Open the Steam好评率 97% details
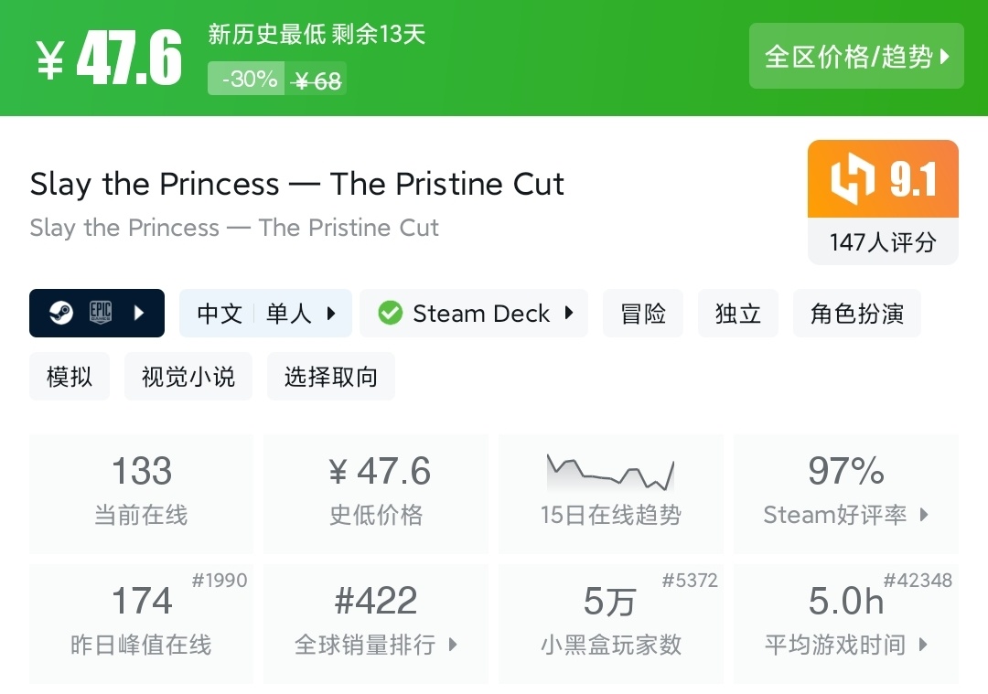Screen dimensions: 988x694 click(846, 494)
